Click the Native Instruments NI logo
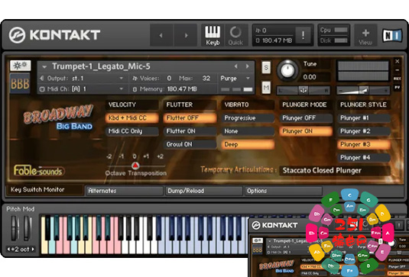This screenshot has width=409, height=277. coord(392,35)
